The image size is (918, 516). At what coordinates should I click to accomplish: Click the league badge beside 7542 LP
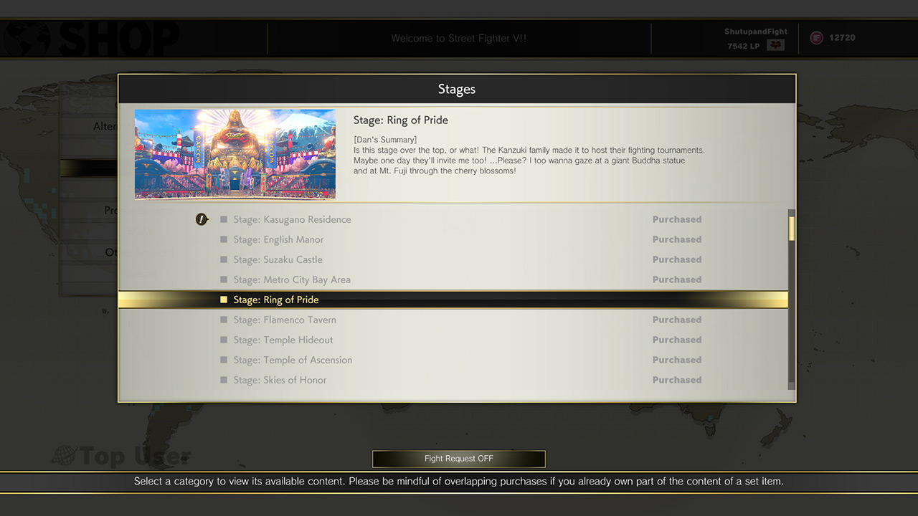(x=775, y=45)
